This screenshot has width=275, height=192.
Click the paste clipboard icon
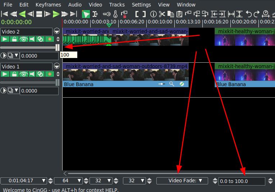179,14
